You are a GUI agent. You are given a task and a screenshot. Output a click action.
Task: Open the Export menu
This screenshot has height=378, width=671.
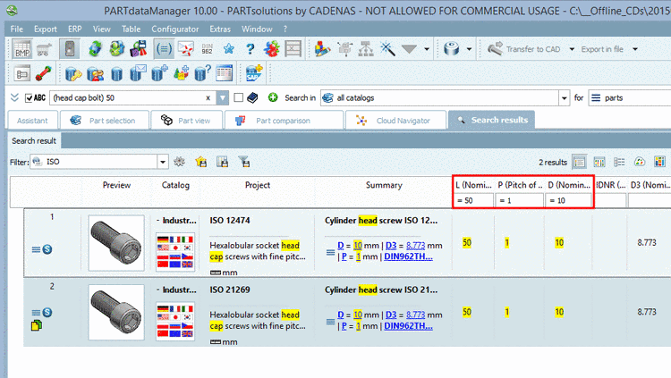(46, 29)
